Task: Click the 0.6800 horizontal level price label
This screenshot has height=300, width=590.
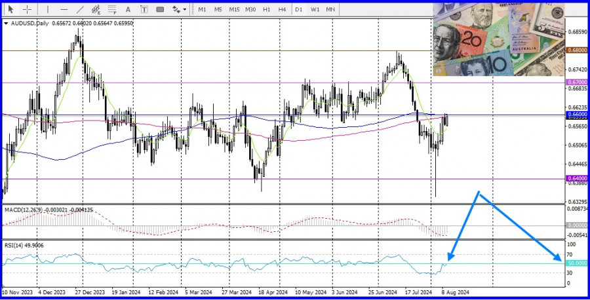Action: tap(576, 50)
